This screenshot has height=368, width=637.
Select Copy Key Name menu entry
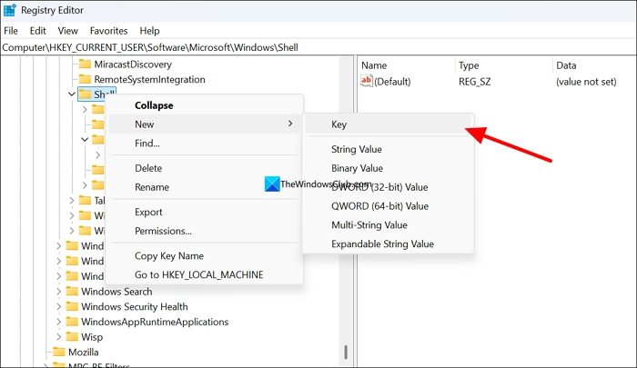coord(169,256)
